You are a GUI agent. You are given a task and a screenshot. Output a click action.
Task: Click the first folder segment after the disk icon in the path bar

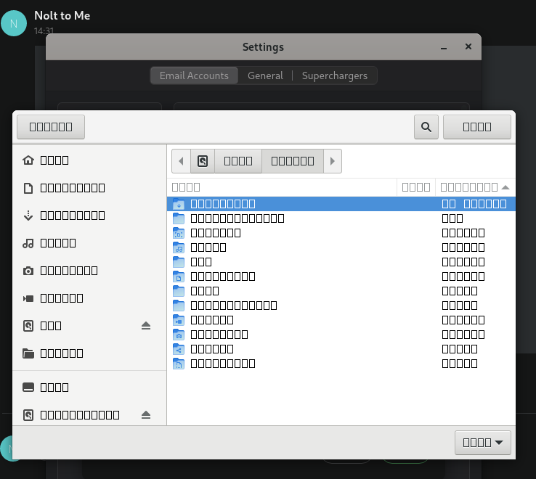coord(238,161)
